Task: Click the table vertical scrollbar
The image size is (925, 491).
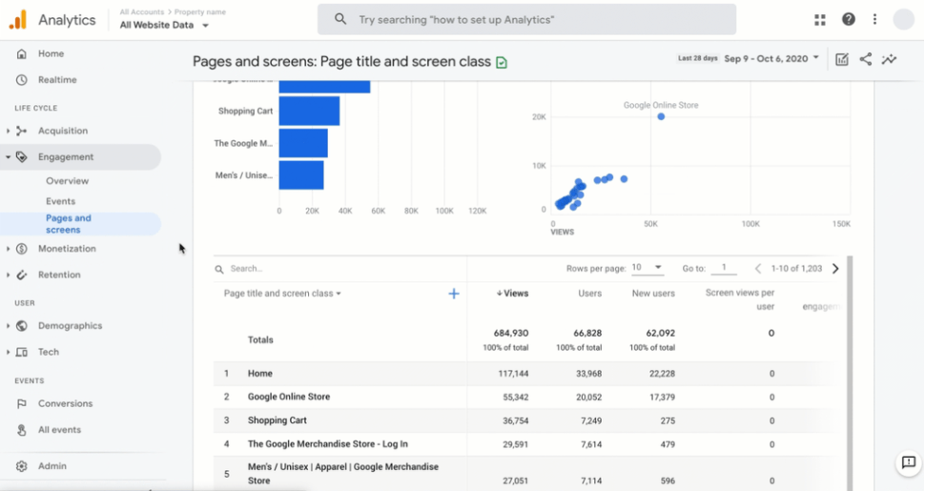Action: coord(850,373)
